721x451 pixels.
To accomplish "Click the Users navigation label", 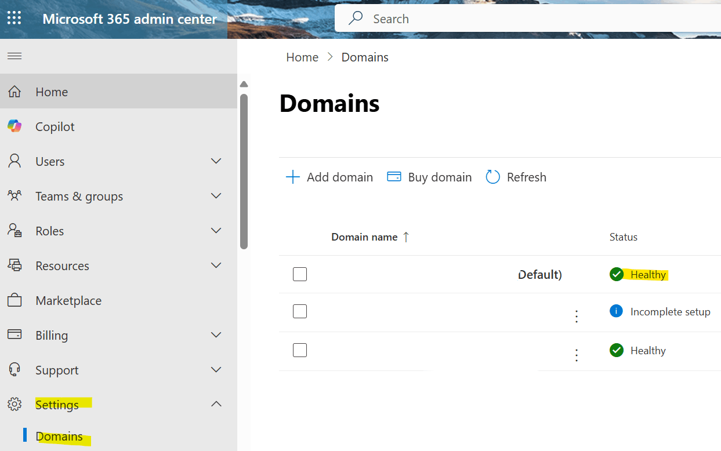I will click(x=50, y=161).
